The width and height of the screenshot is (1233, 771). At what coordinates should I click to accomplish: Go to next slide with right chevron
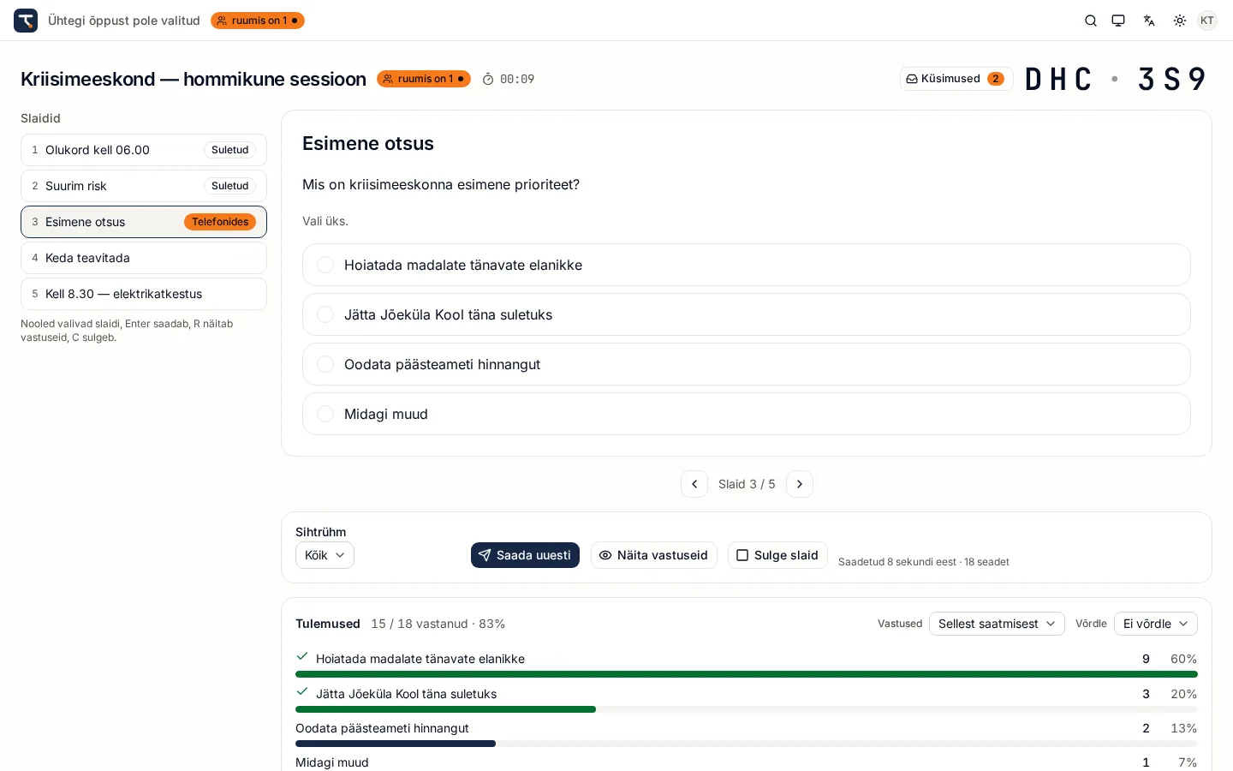(800, 484)
